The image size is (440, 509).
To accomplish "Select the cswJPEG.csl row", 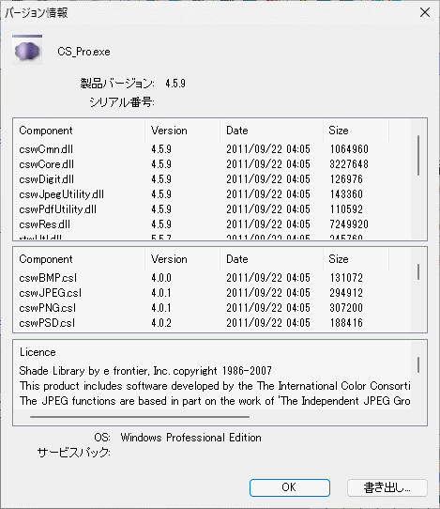I will tap(212, 293).
